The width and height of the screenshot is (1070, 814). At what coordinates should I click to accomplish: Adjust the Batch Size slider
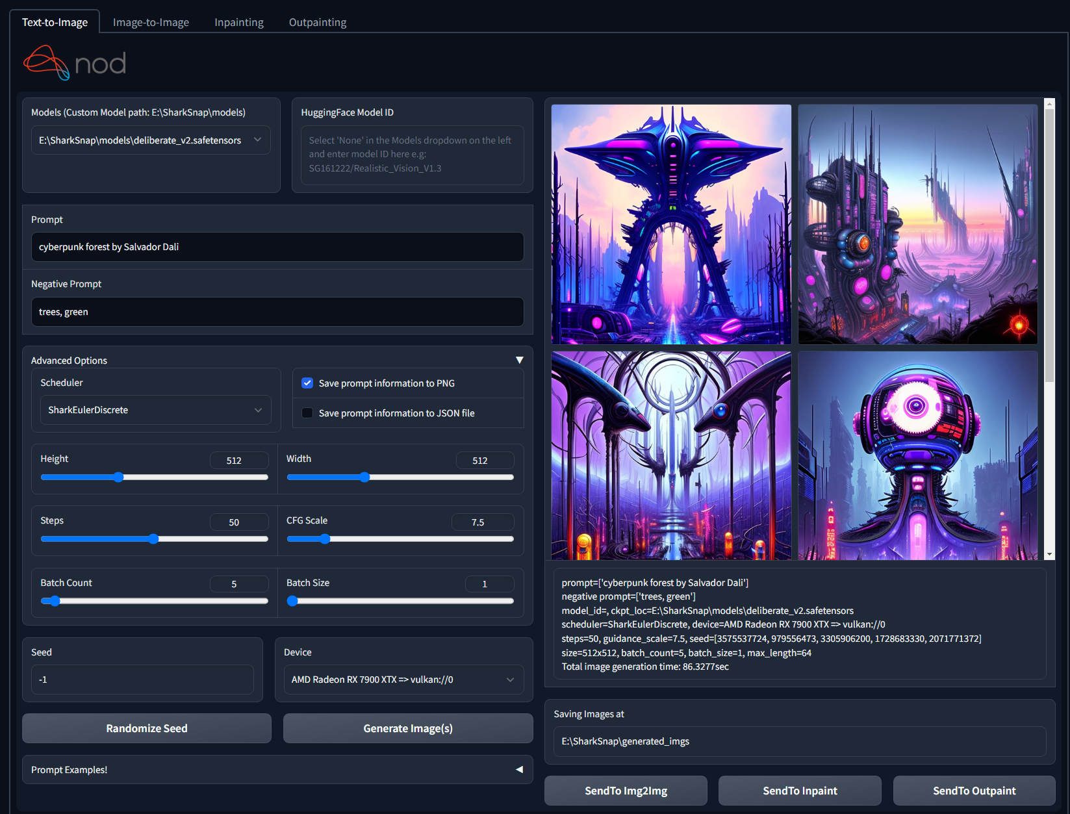[400, 601]
